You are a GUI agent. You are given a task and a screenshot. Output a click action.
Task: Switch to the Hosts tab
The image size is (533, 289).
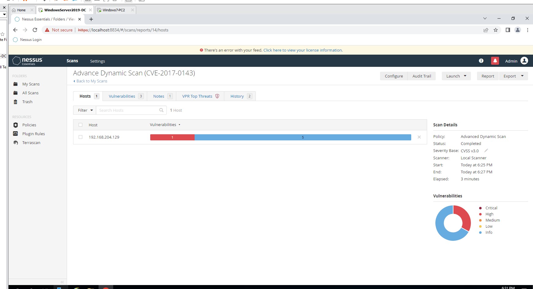(x=88, y=96)
